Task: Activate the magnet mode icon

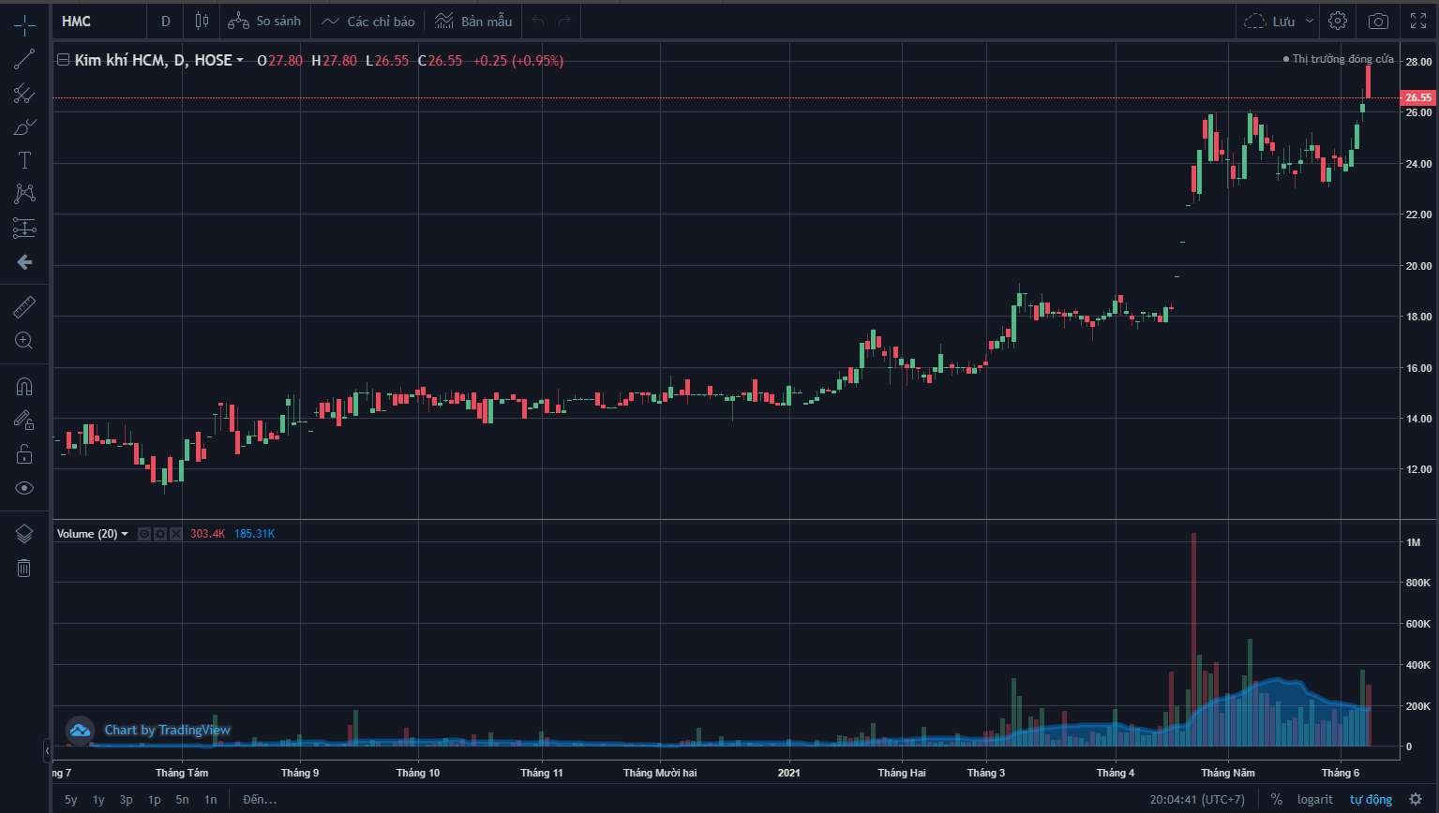Action: (x=24, y=386)
